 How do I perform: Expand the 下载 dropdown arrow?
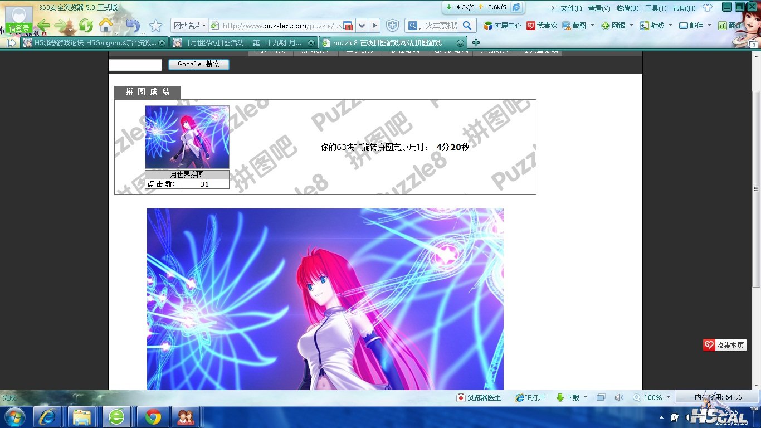pyautogui.click(x=586, y=397)
